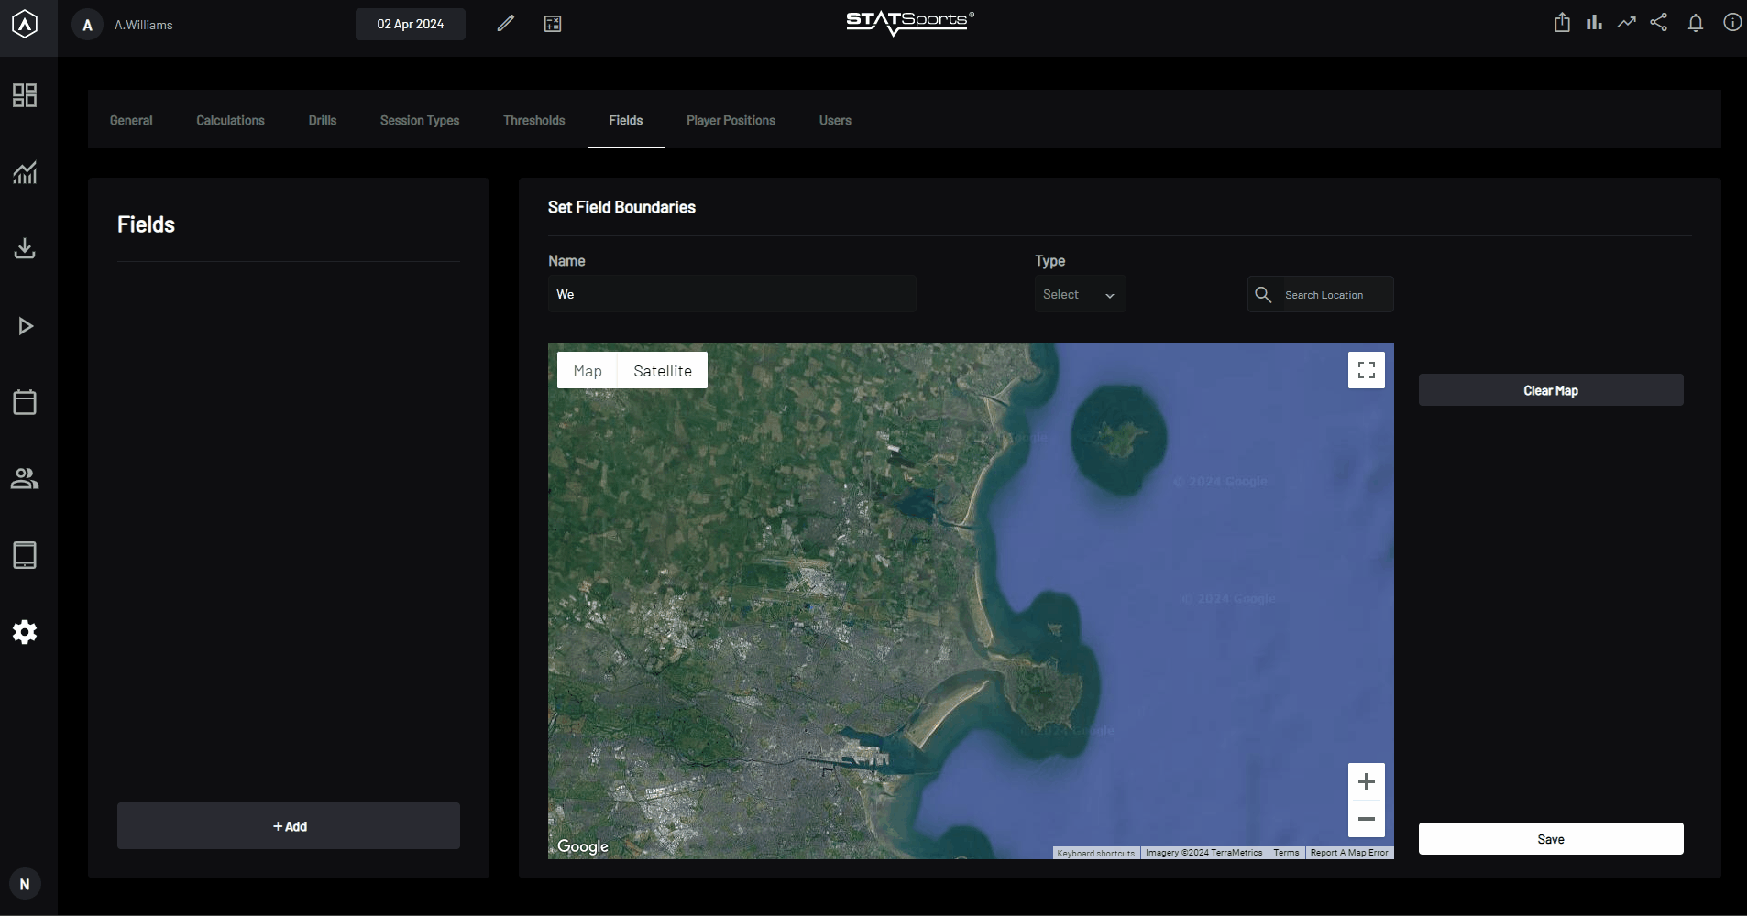This screenshot has width=1747, height=916.
Task: Open the 02 Apr 2024 date selector
Action: 411,24
